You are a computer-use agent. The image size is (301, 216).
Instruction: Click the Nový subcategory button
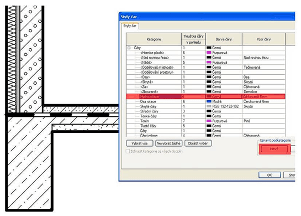[274, 149]
